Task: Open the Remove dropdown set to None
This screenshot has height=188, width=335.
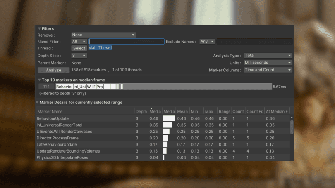Action: [x=104, y=35]
